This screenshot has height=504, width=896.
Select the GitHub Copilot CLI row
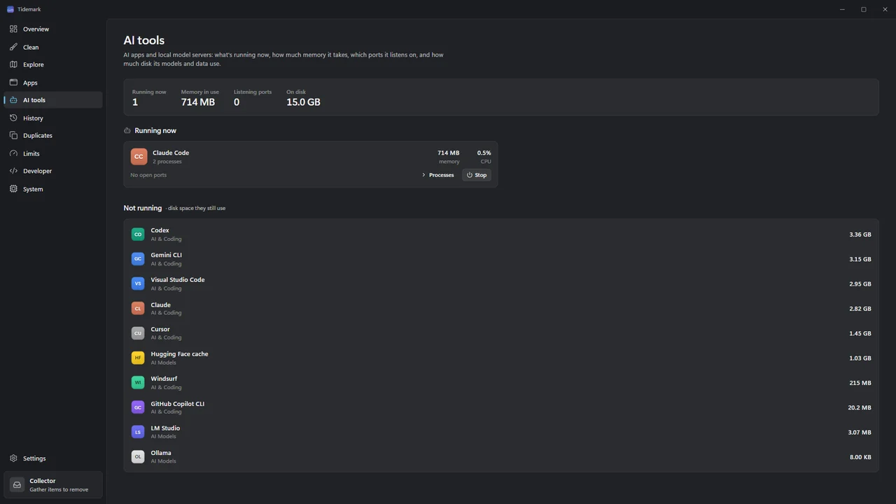click(501, 407)
